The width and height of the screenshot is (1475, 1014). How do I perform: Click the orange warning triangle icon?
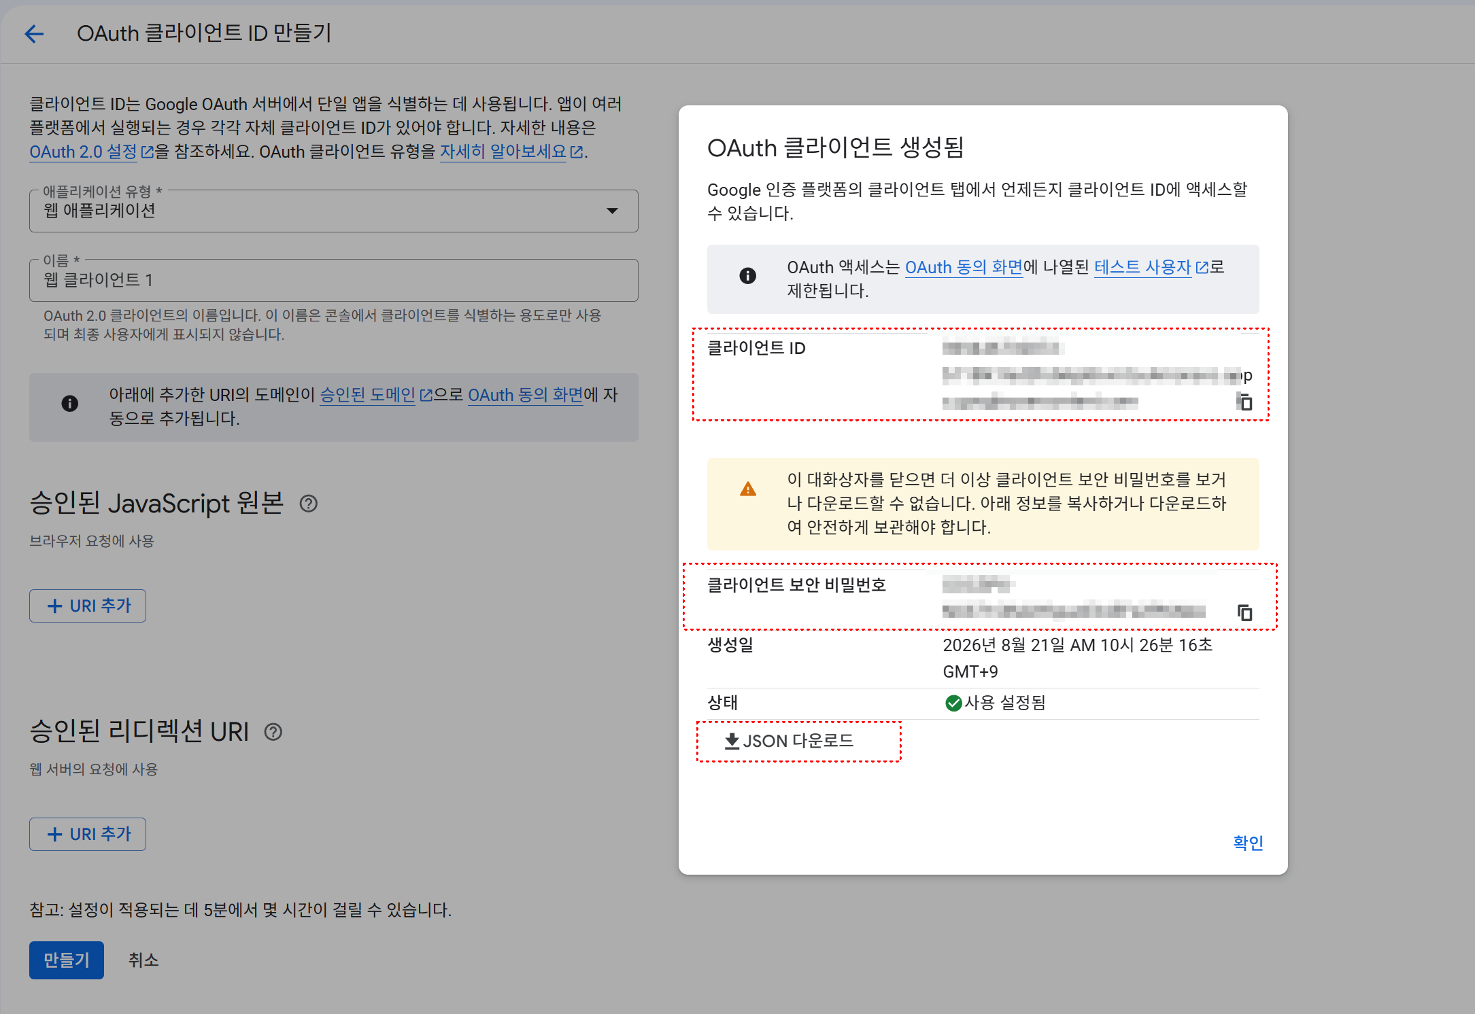(x=748, y=489)
